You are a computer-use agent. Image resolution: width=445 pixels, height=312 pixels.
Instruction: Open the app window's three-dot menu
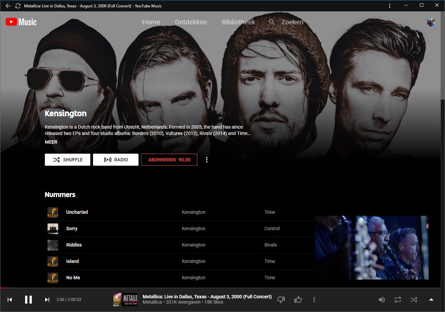click(389, 6)
